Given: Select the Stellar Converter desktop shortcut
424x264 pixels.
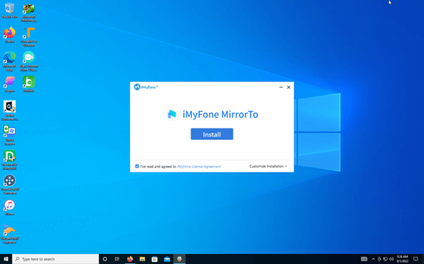Looking at the screenshot, I should 10,111.
